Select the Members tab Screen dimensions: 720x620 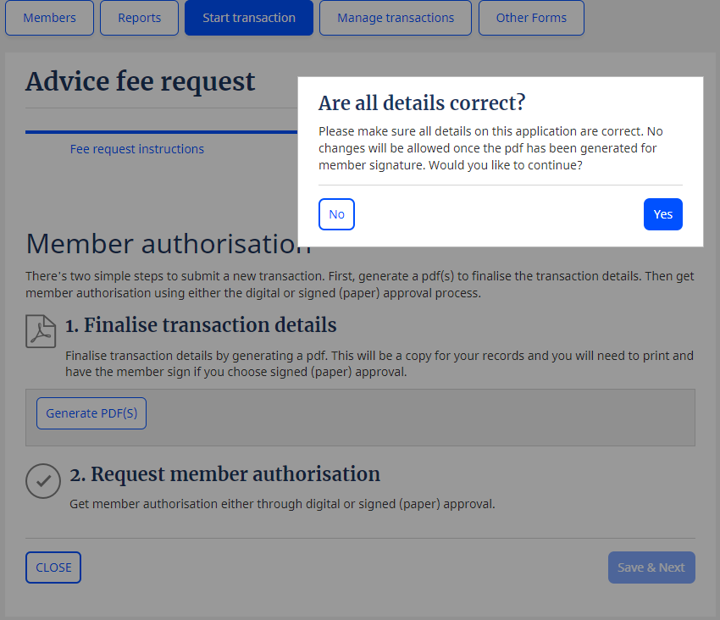click(49, 17)
